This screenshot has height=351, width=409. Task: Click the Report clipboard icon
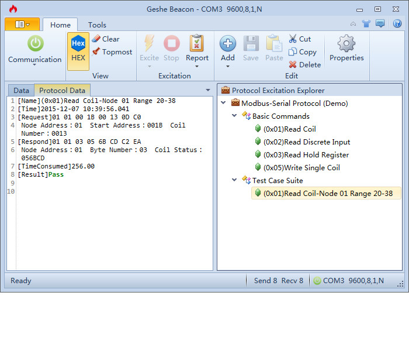tap(197, 43)
